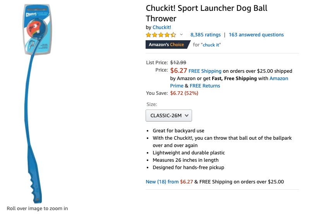Image resolution: width=309 pixels, height=214 pixels.
Task: Click the FREE Returns link
Action: [205, 86]
